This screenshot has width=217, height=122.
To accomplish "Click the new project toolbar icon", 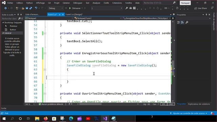I will (x=17, y=8).
